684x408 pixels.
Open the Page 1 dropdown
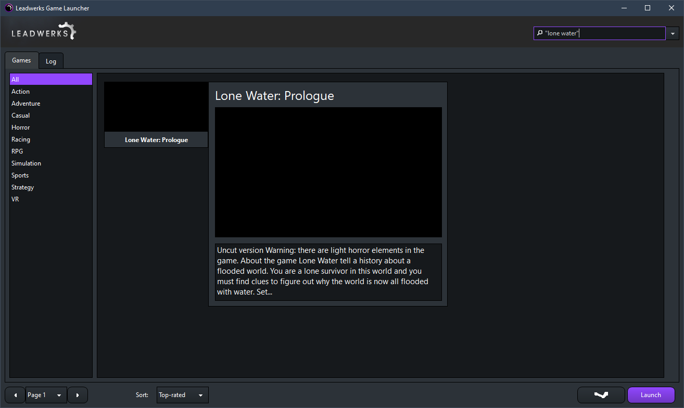[46, 395]
